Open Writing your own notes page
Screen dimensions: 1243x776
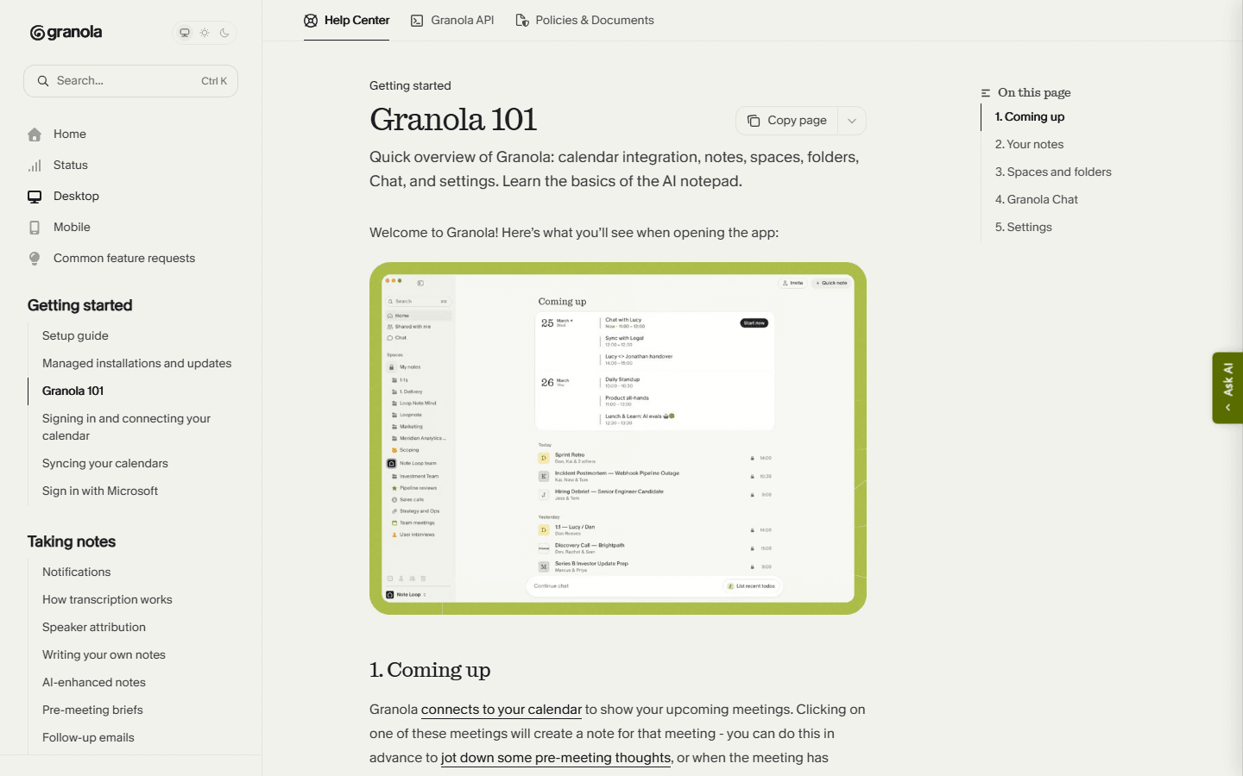point(104,655)
